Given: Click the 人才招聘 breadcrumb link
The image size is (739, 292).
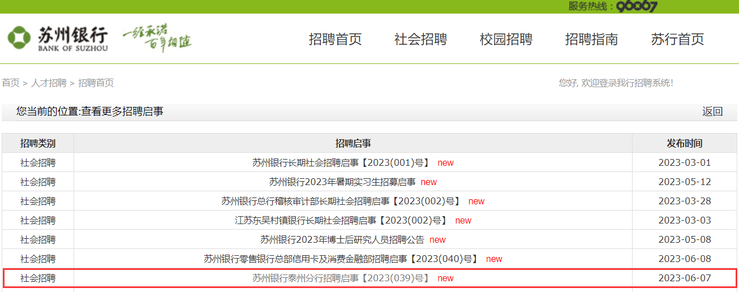Looking at the screenshot, I should point(49,83).
